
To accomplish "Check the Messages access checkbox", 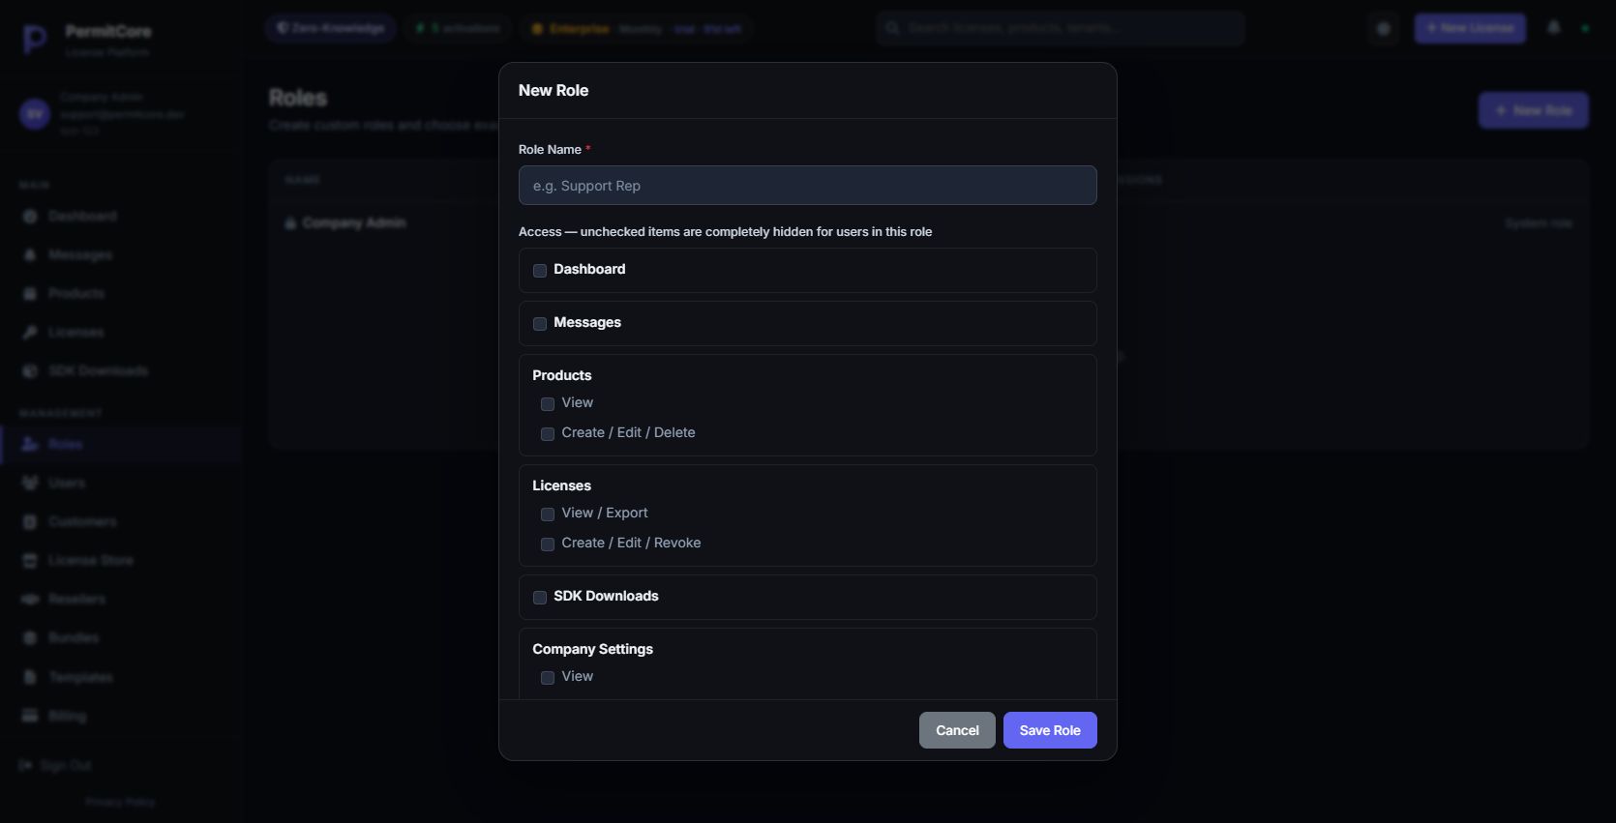I will click(x=540, y=323).
